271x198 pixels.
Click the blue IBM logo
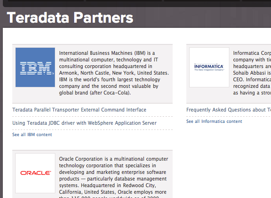(35, 67)
